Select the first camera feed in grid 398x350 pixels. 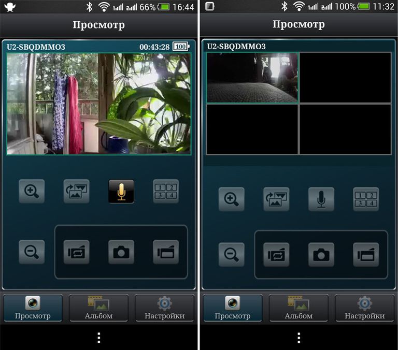(252, 77)
